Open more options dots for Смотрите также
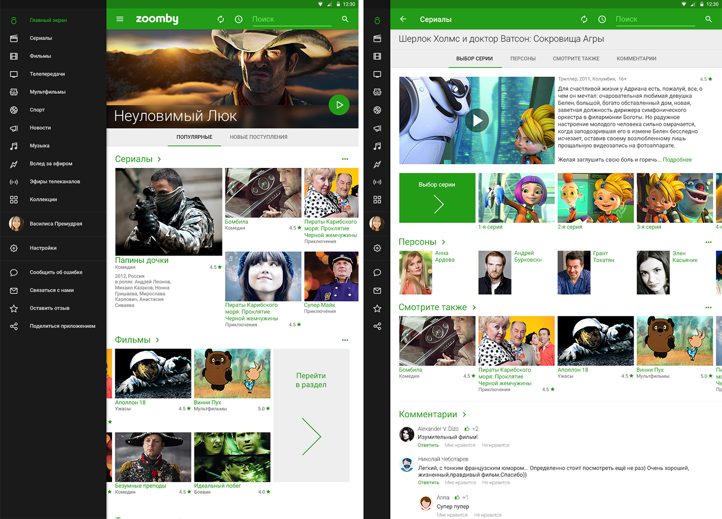Viewport: 722px width, 519px height. (x=708, y=307)
